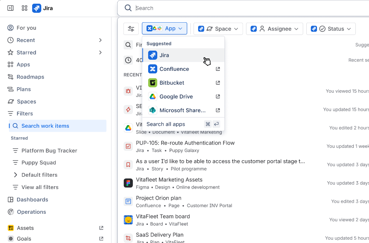Open the Platform Bug Tracker filter

49,150
